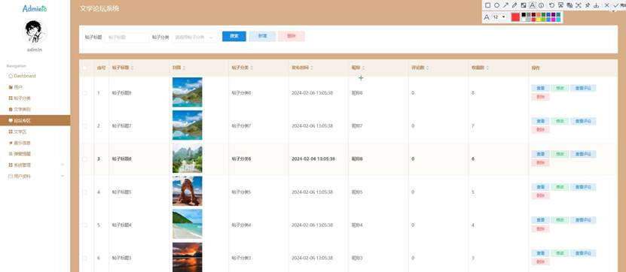Click the admin avatar picture
626x272 pixels.
[x=35, y=32]
